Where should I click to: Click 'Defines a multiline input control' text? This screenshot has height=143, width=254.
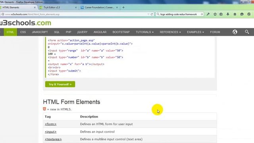click(x=111, y=139)
